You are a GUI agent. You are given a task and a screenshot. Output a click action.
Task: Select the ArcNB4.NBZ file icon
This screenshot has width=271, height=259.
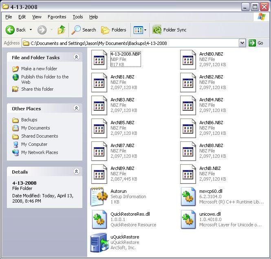tap(188, 105)
